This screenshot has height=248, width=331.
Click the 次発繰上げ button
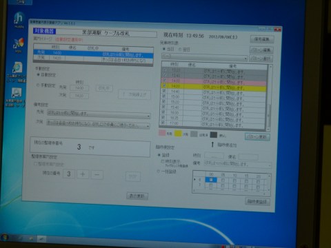134,94
